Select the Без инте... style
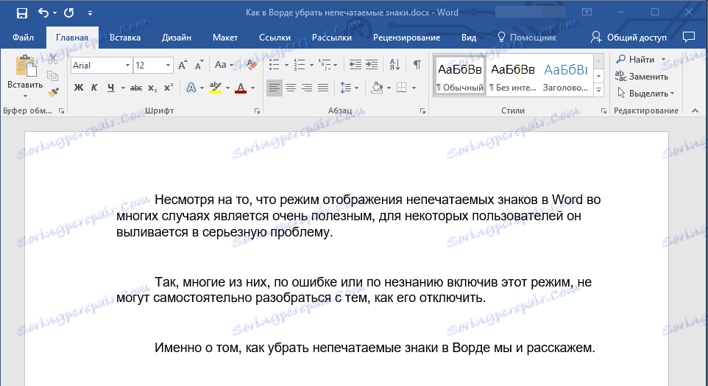This screenshot has width=708, height=386. click(x=512, y=76)
